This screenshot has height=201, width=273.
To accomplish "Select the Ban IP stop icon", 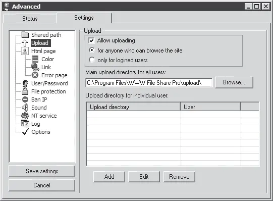I will click(25, 99).
